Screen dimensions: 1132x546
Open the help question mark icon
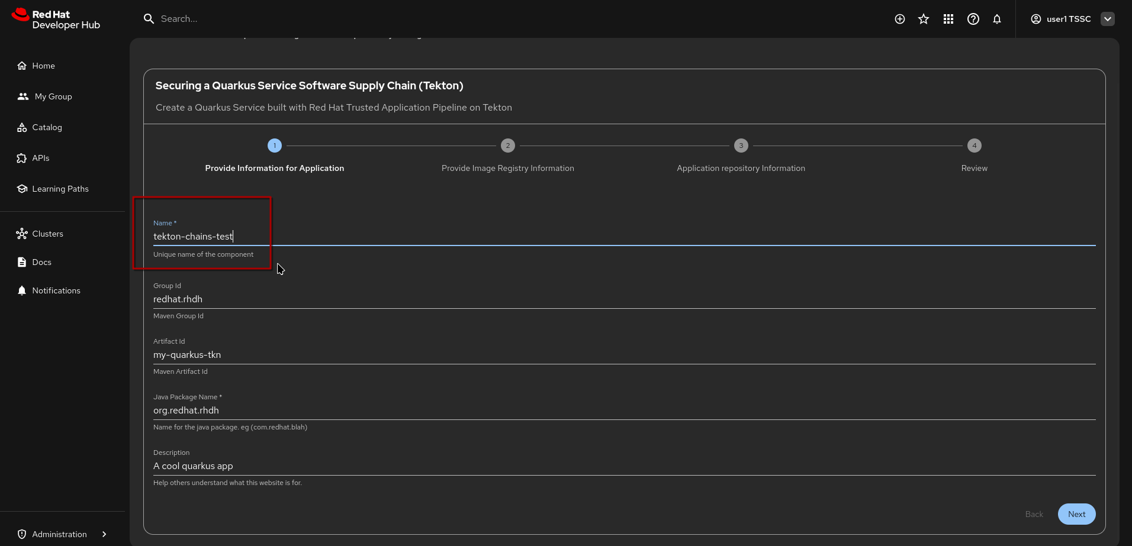click(973, 19)
